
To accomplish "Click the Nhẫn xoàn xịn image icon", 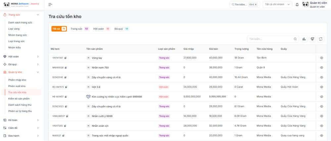I will pyautogui.click(x=88, y=126).
